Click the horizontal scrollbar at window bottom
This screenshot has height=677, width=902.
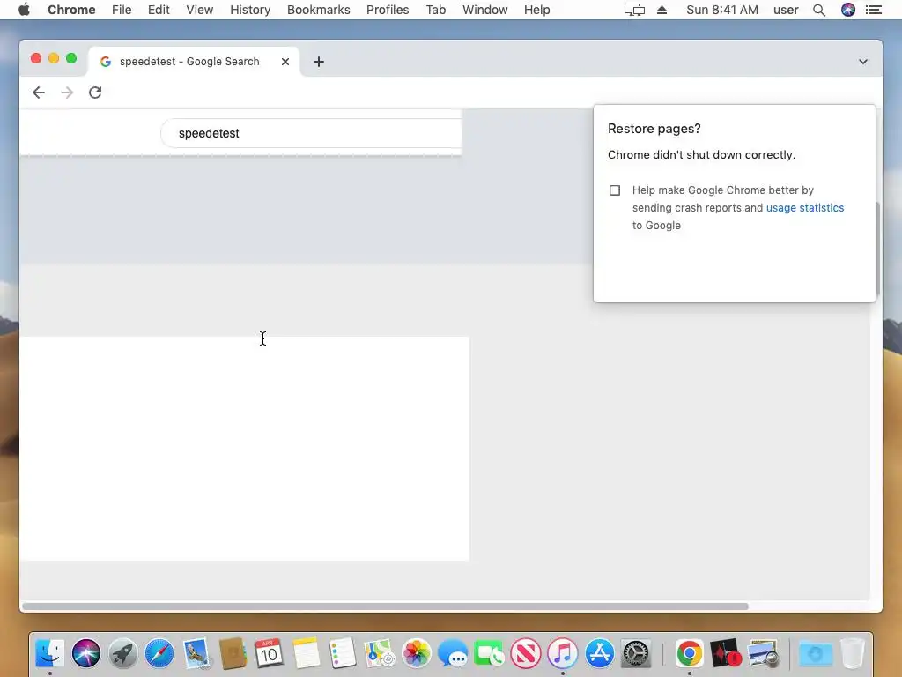[x=385, y=606]
